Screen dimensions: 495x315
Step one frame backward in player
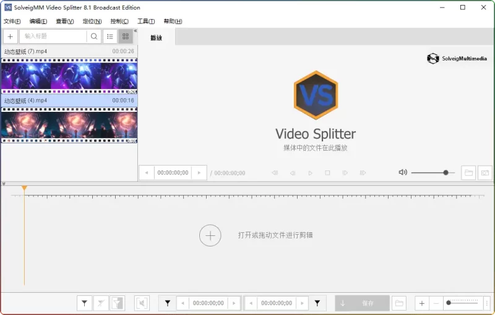[293, 172]
